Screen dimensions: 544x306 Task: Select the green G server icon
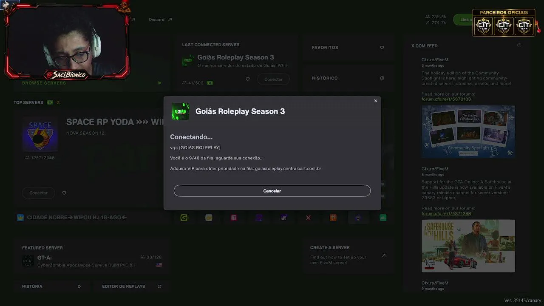(184, 218)
